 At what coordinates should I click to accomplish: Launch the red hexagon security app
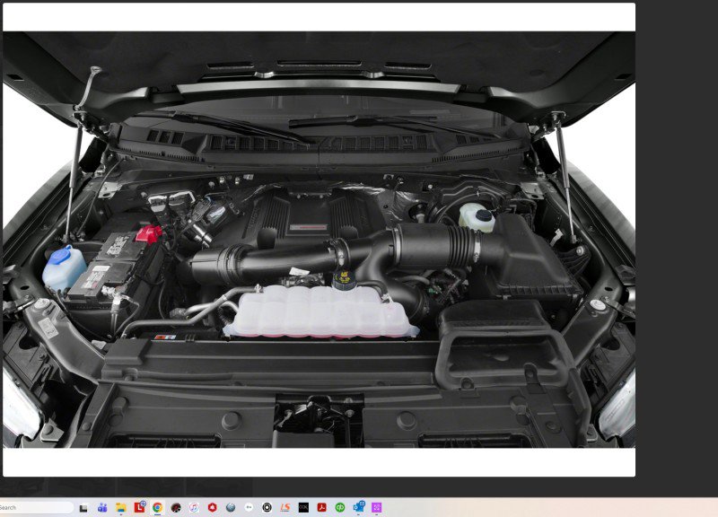tap(211, 507)
